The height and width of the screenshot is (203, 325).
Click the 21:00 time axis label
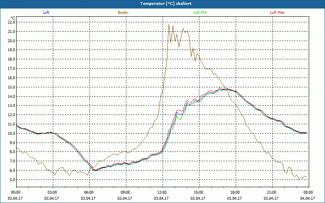click(x=272, y=192)
